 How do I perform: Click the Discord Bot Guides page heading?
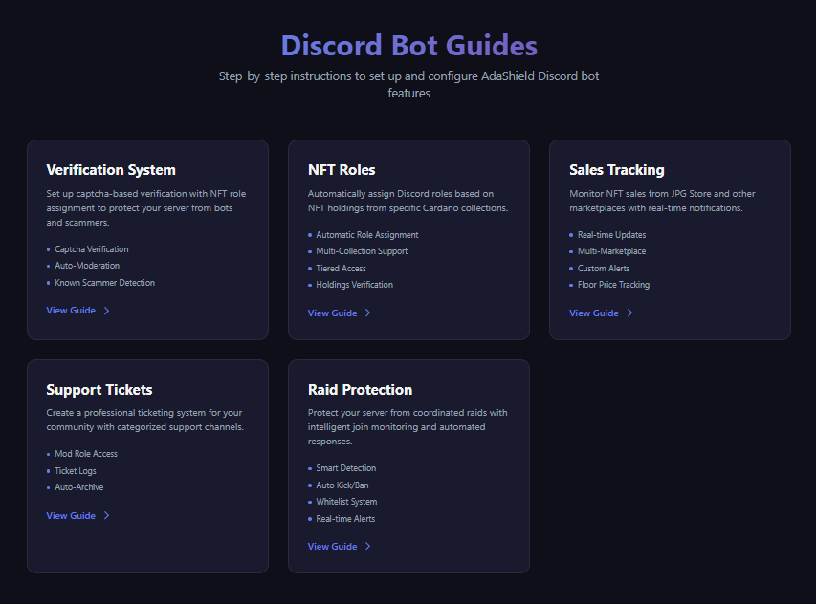click(408, 45)
